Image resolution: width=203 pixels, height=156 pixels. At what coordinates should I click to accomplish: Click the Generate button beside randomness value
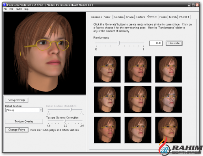click(x=174, y=43)
